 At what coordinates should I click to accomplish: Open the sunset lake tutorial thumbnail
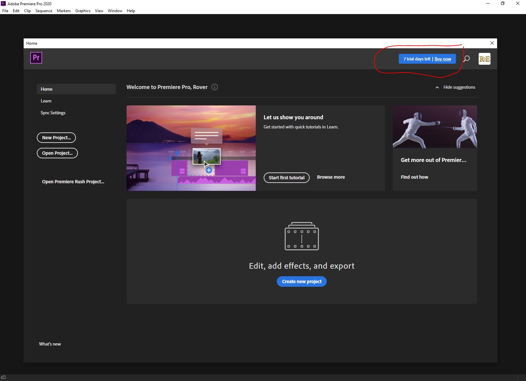click(x=191, y=148)
